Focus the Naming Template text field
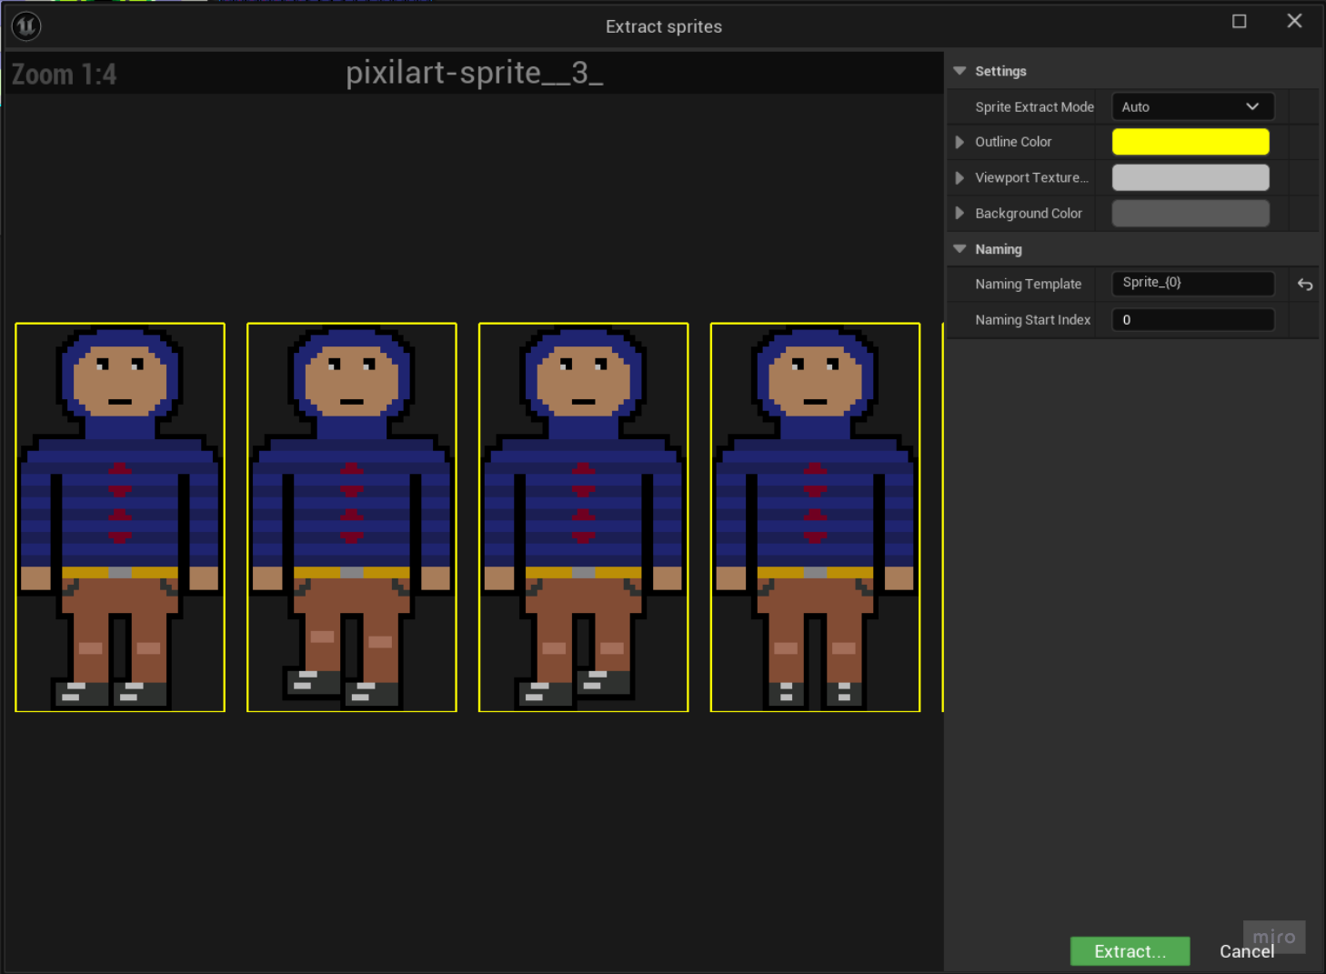Screen dimensions: 1326x974 pos(1191,284)
